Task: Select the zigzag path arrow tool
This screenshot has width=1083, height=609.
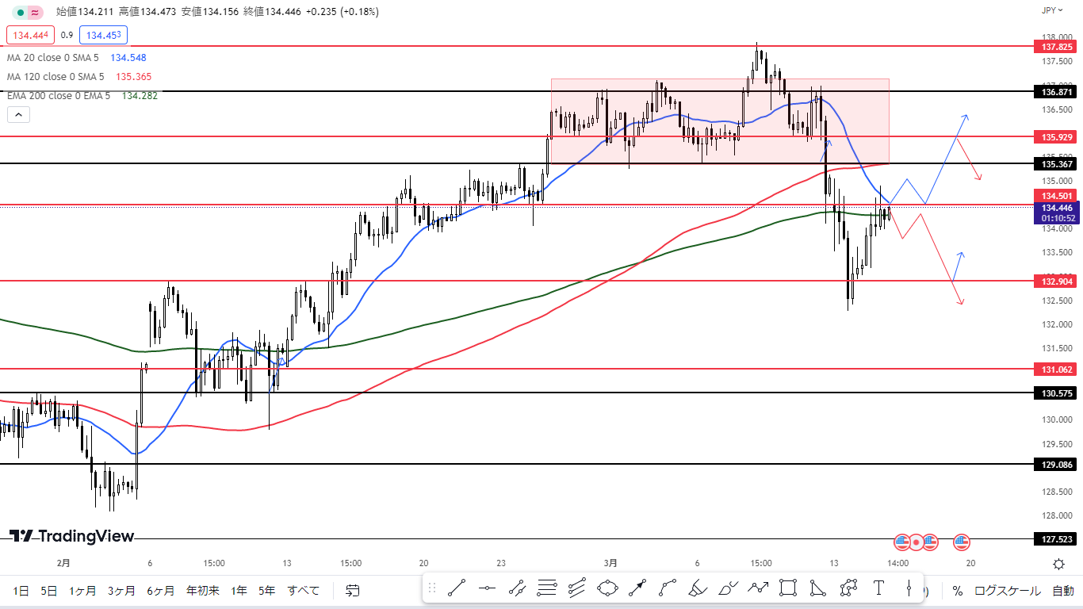Action: pos(758,588)
